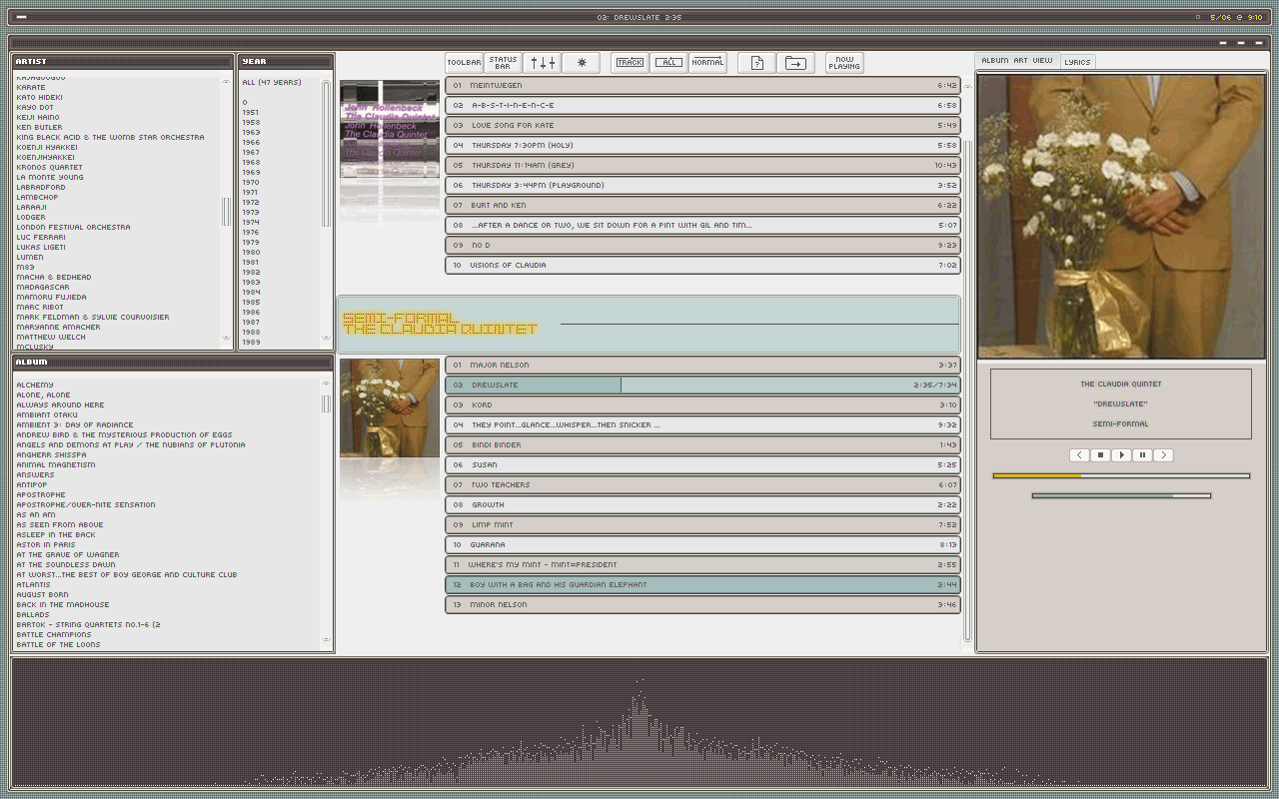1279x799 pixels.
Task: Click the spectrum visualizer panel
Action: 639,722
